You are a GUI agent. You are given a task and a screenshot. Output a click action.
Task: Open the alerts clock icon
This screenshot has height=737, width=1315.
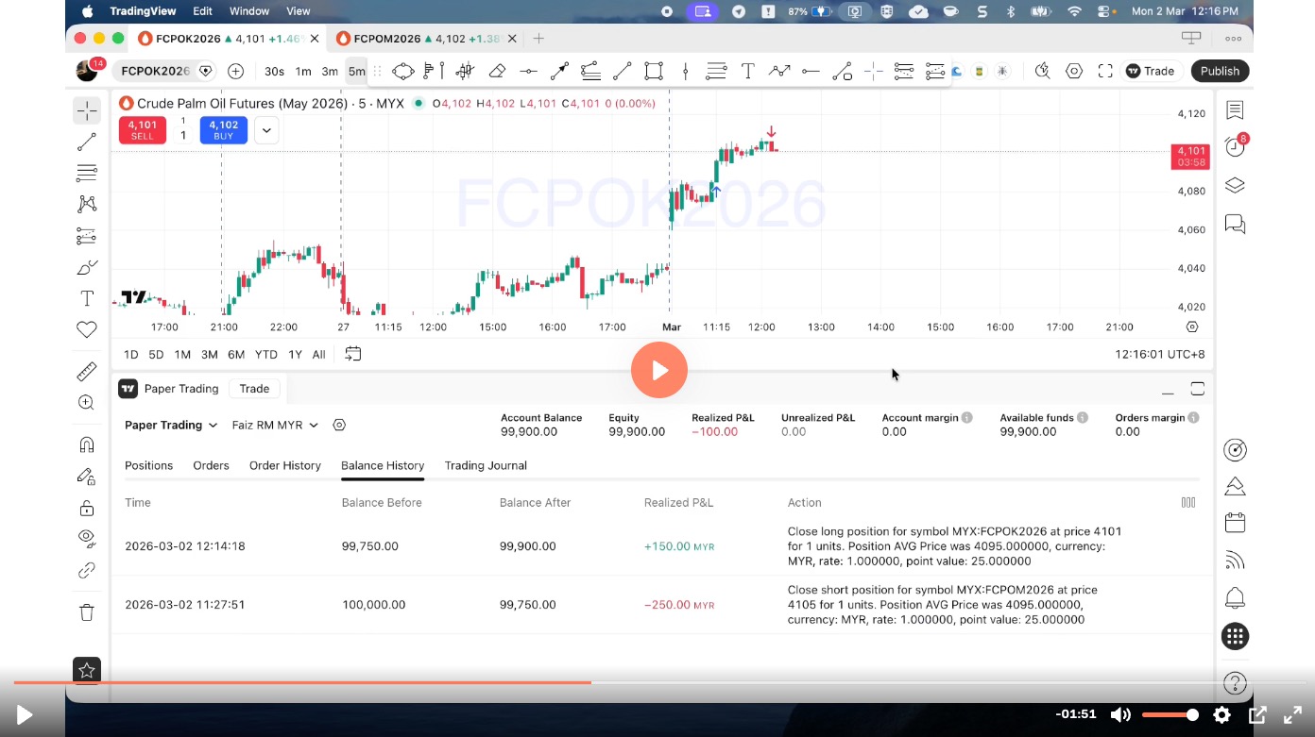1235,146
